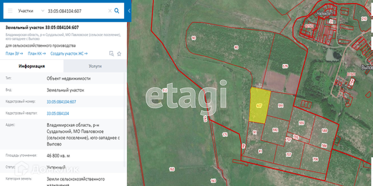The height and width of the screenshot is (186, 373).
Task: Click the cadastral number search input
Action: (77, 11)
